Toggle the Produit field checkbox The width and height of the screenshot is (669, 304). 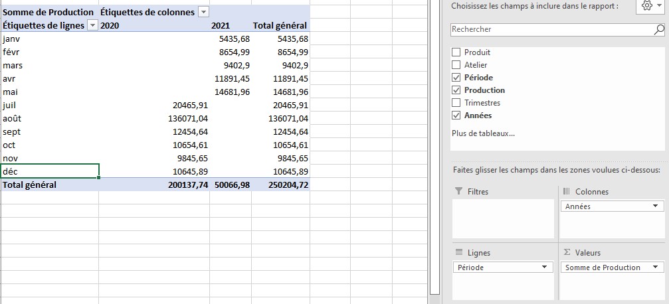456,52
